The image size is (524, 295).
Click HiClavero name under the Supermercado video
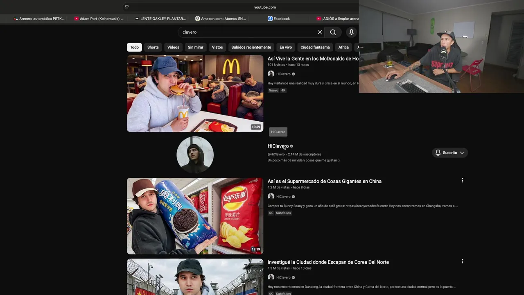[x=283, y=197]
